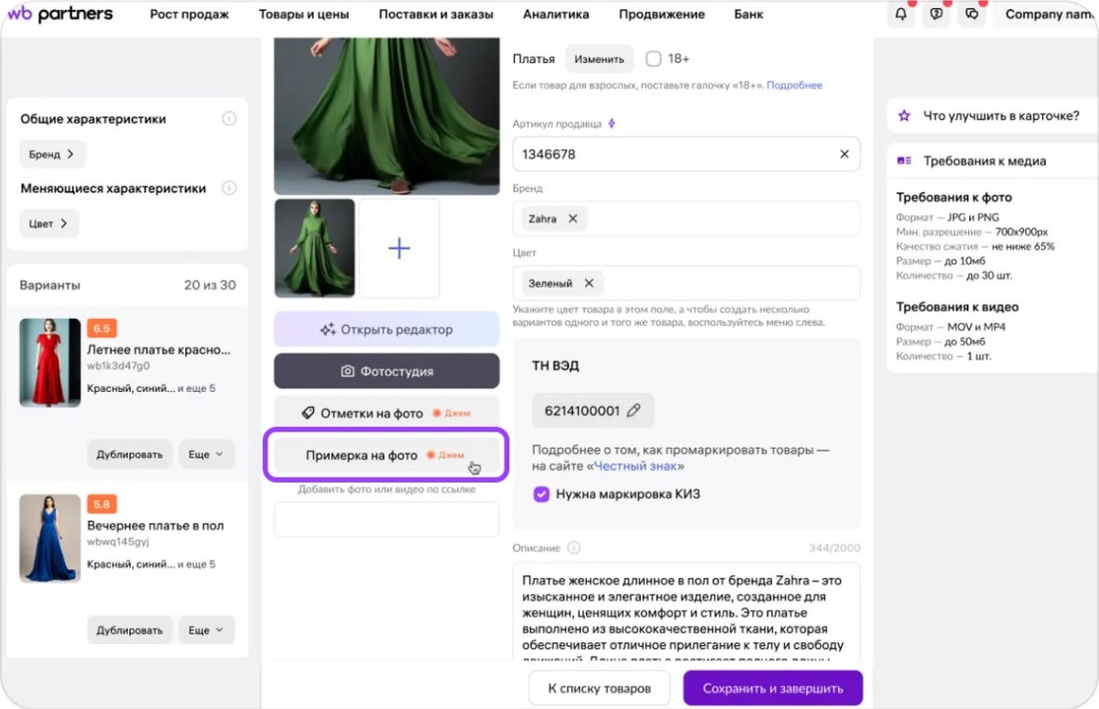Open Еще dropdown for the red dress
Screen dimensions: 1099x709
pos(206,454)
